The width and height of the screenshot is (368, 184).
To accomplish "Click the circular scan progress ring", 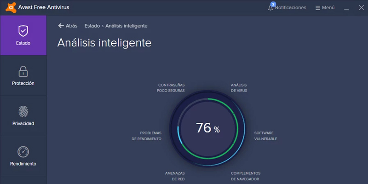I will click(208, 128).
